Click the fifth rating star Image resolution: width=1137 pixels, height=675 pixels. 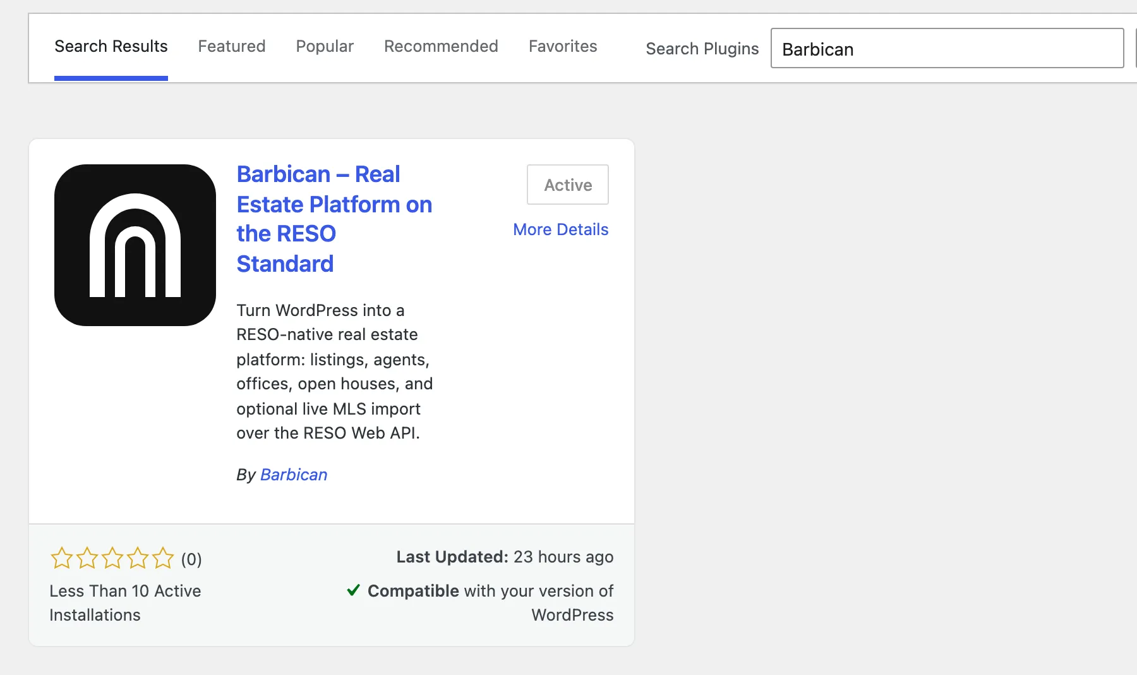[x=163, y=558]
